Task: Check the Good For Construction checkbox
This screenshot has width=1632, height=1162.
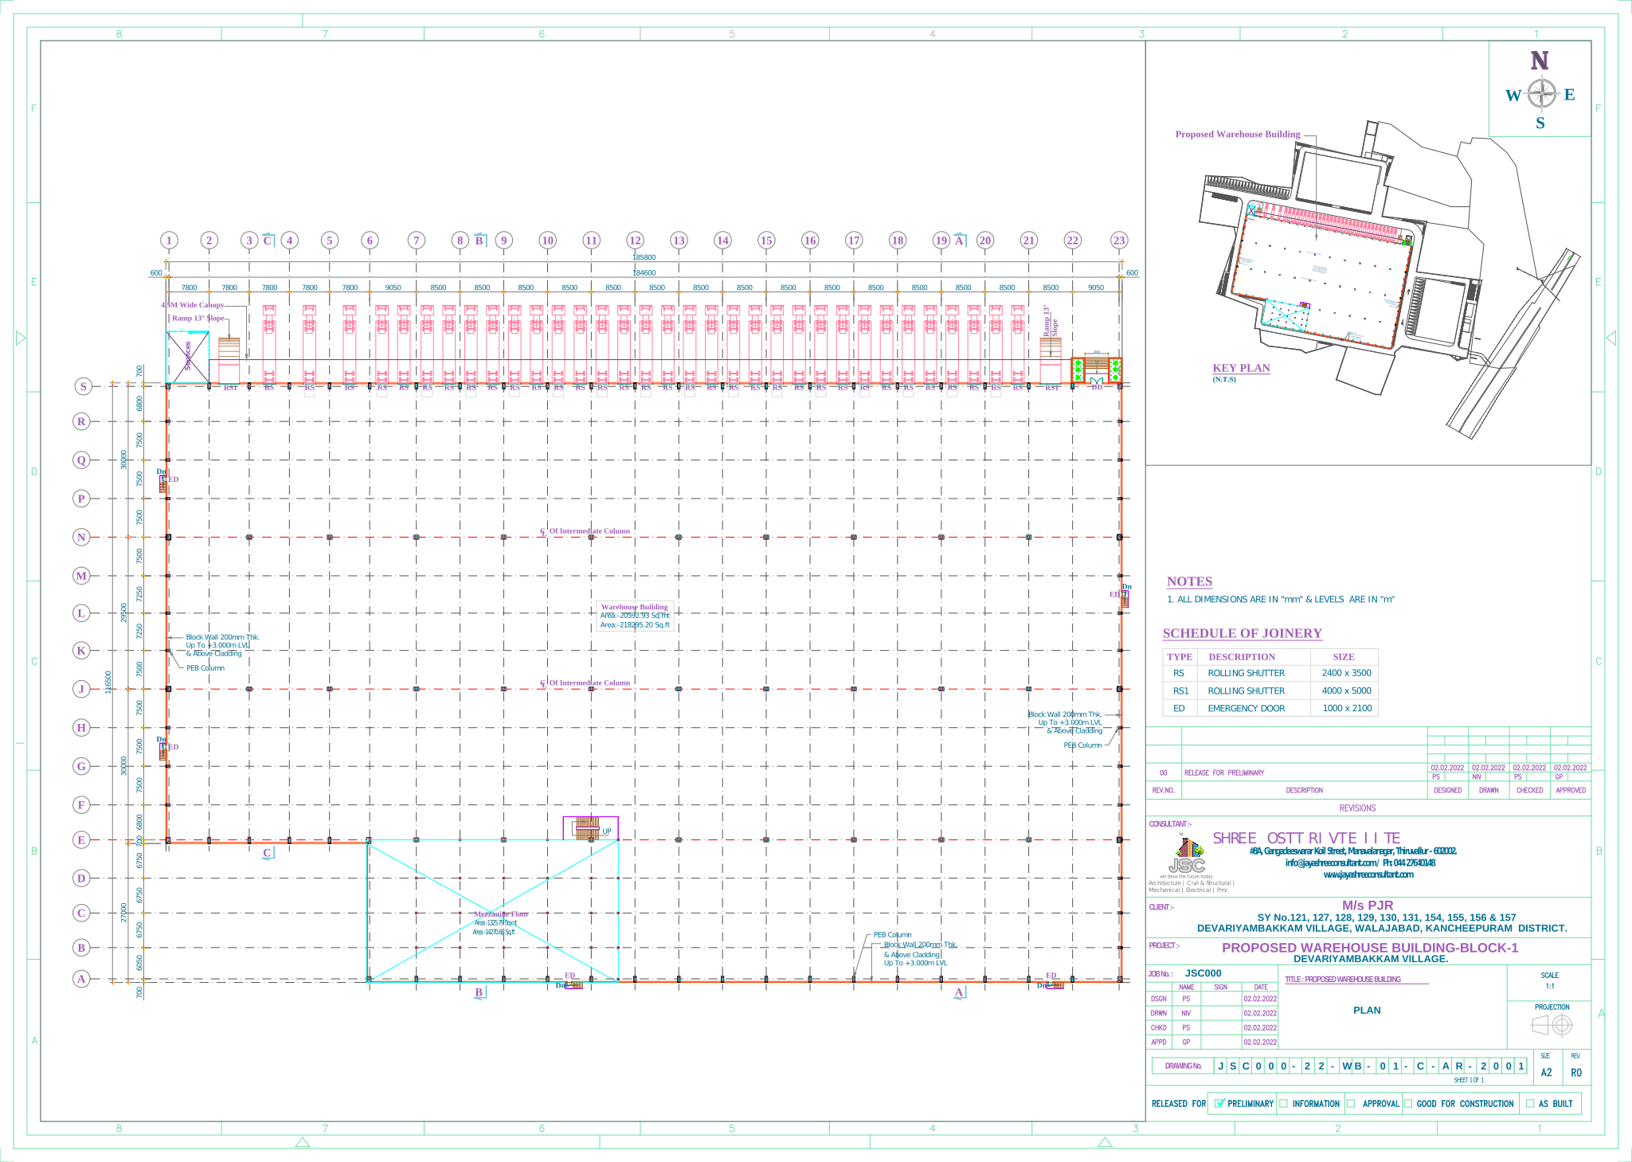Action: 1407,1103
